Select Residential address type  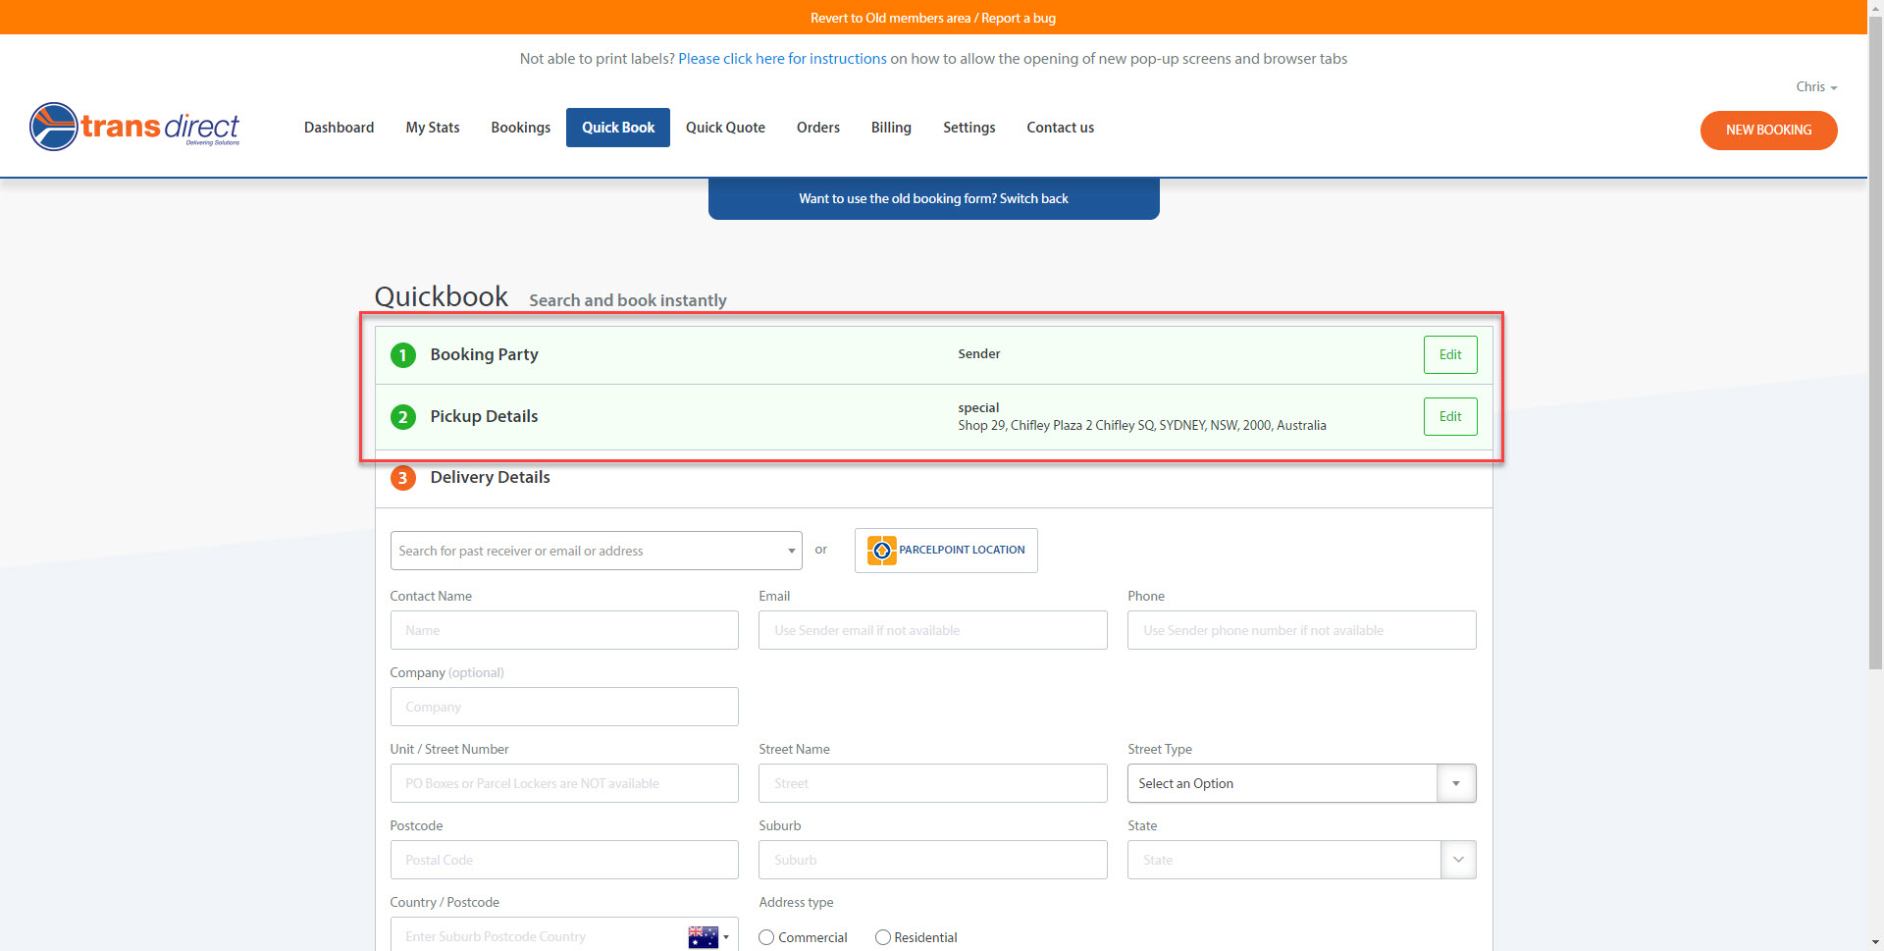[882, 937]
